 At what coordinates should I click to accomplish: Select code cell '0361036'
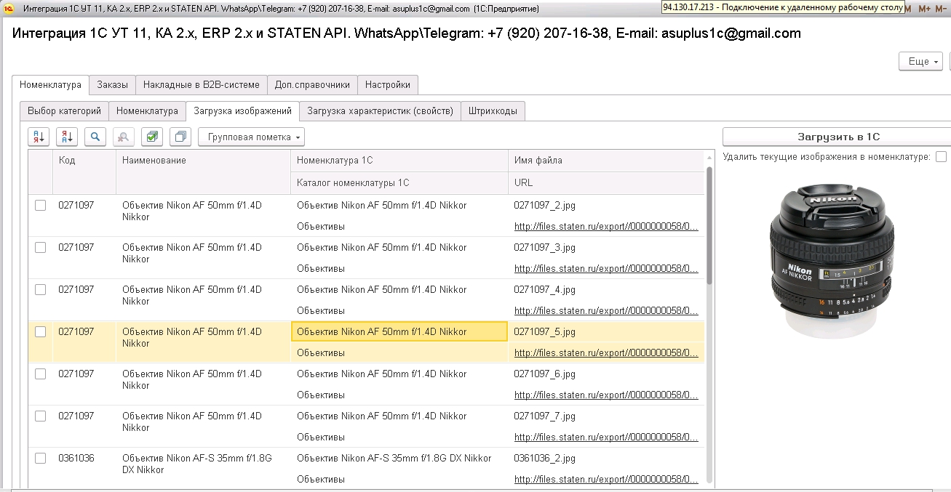(84, 469)
